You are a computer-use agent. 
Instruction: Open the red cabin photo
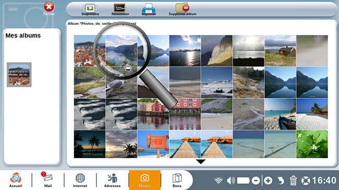coord(281,50)
